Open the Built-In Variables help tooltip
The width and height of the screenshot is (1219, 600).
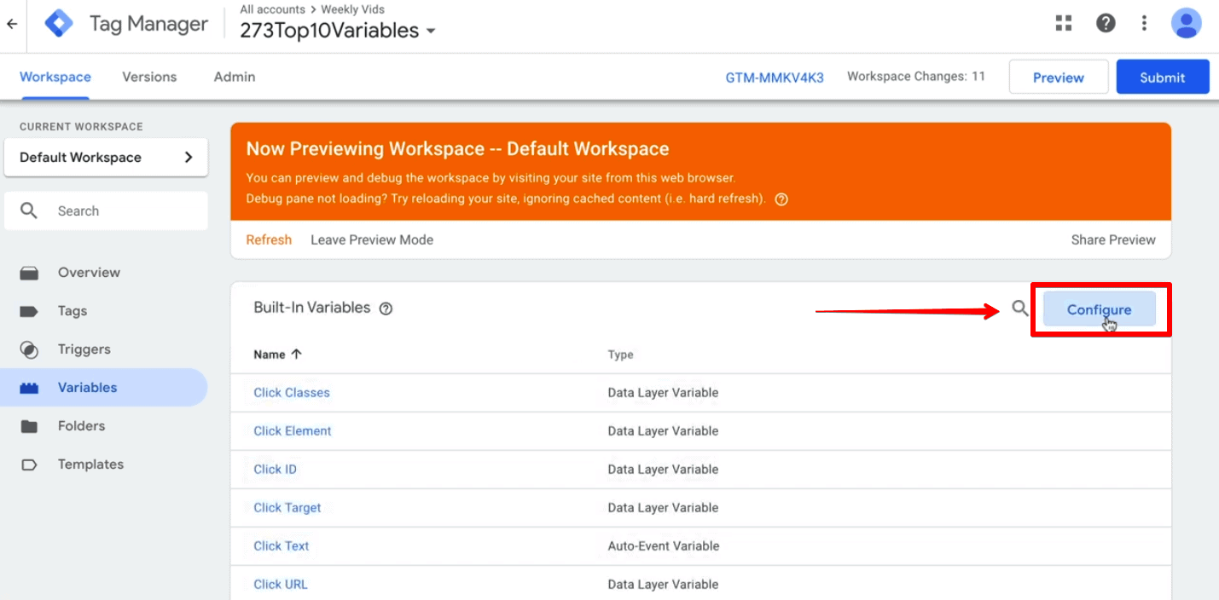[386, 308]
